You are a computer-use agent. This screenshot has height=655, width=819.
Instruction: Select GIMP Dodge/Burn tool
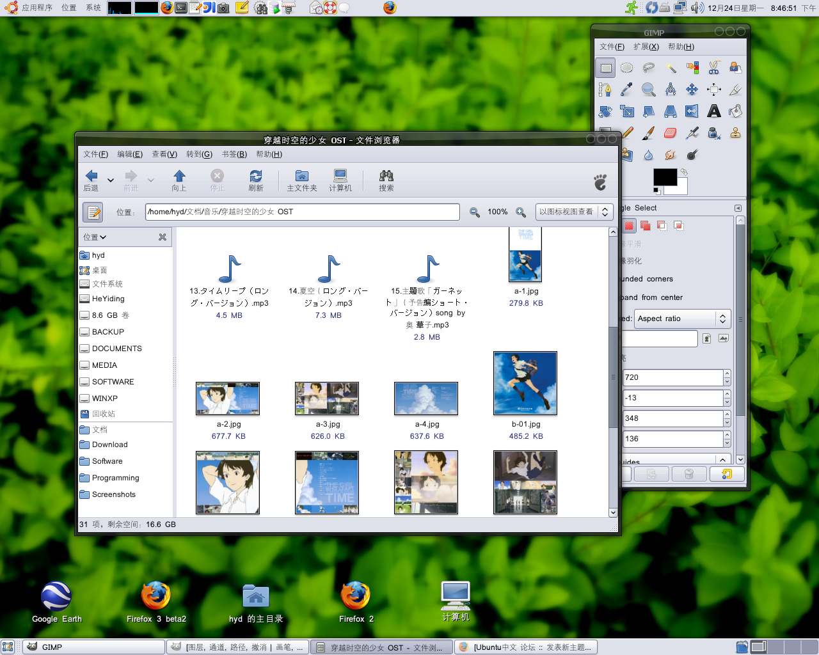(x=692, y=155)
